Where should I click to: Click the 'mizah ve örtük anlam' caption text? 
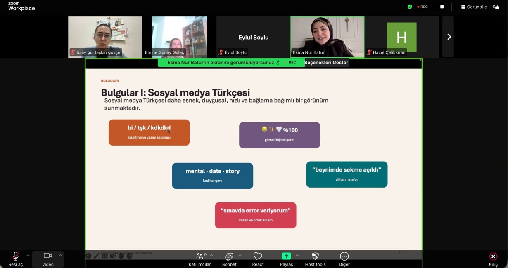pos(256,220)
